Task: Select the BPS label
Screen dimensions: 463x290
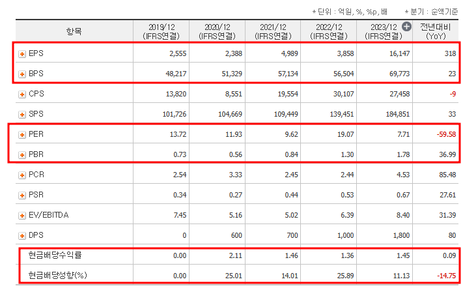Action: (x=36, y=74)
